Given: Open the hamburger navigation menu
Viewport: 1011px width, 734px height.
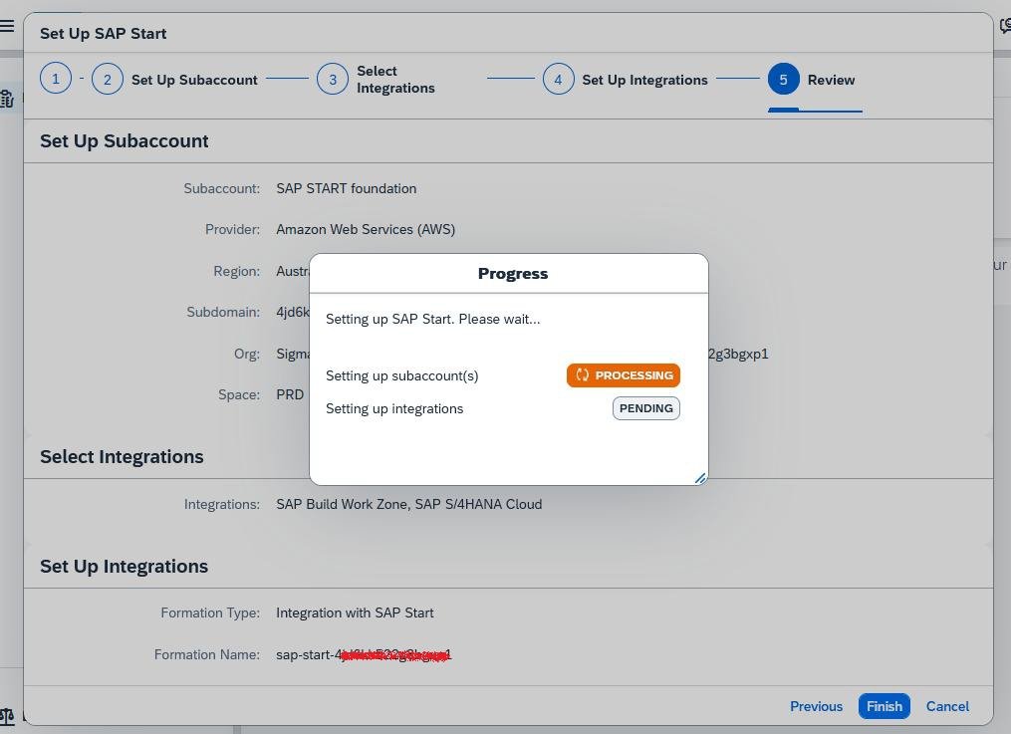Looking at the screenshot, I should pos(7,26).
